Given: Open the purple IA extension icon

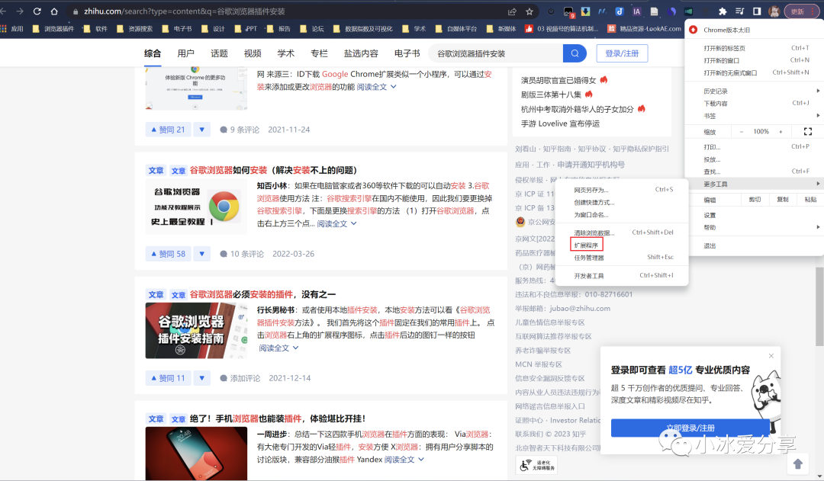Looking at the screenshot, I should (x=636, y=11).
